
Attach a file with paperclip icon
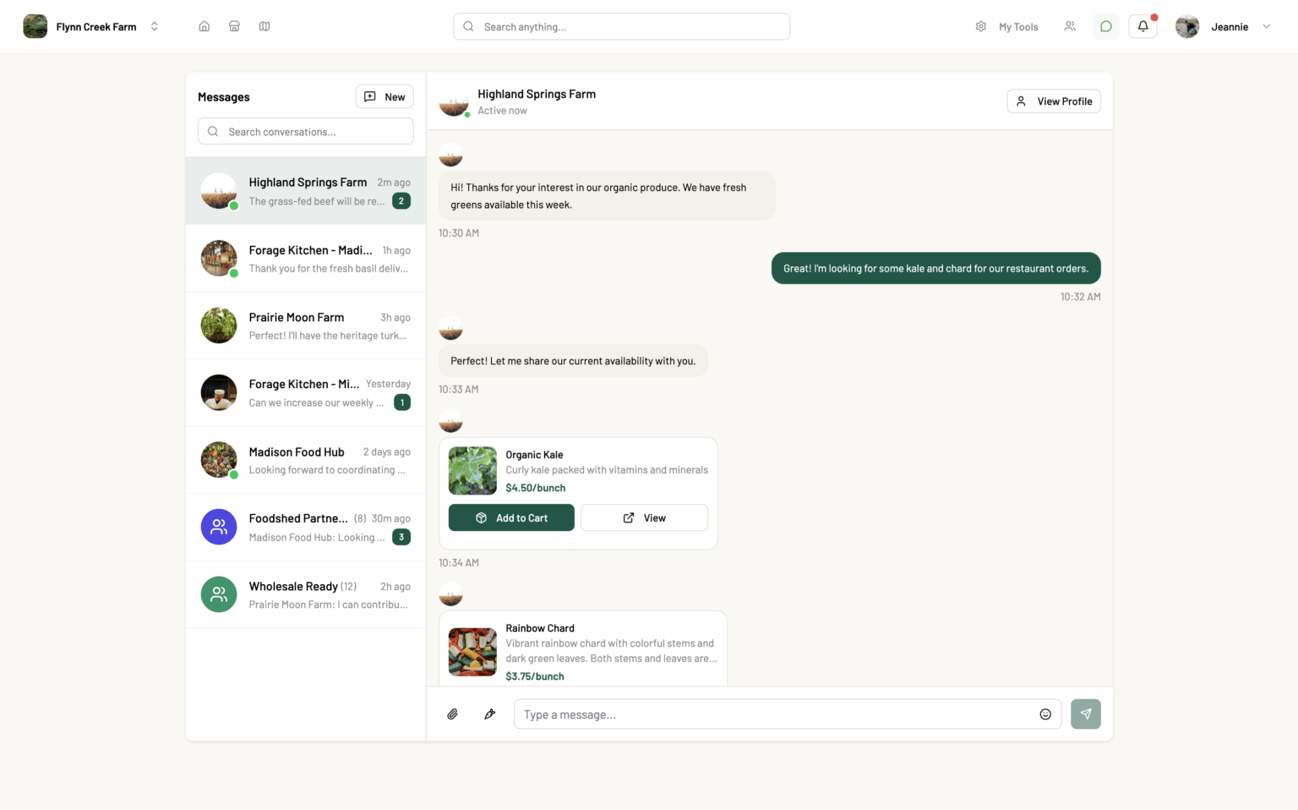[453, 714]
